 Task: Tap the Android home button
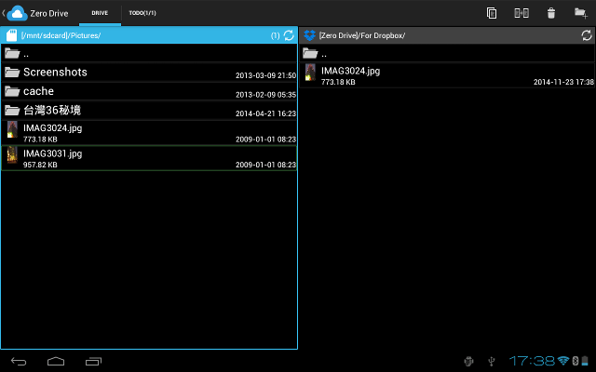pyautogui.click(x=56, y=362)
